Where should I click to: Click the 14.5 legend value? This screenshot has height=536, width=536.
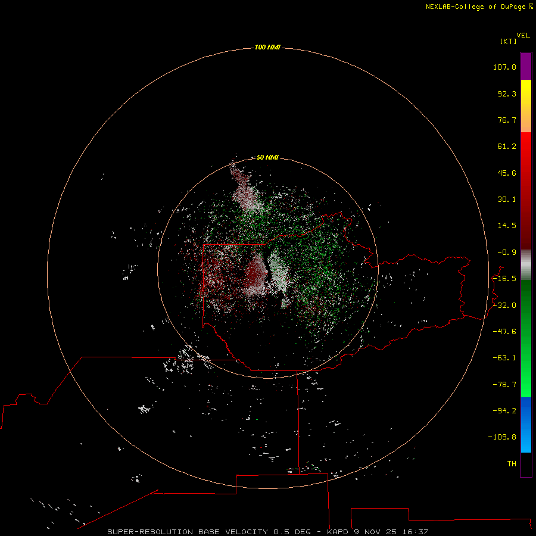click(507, 226)
